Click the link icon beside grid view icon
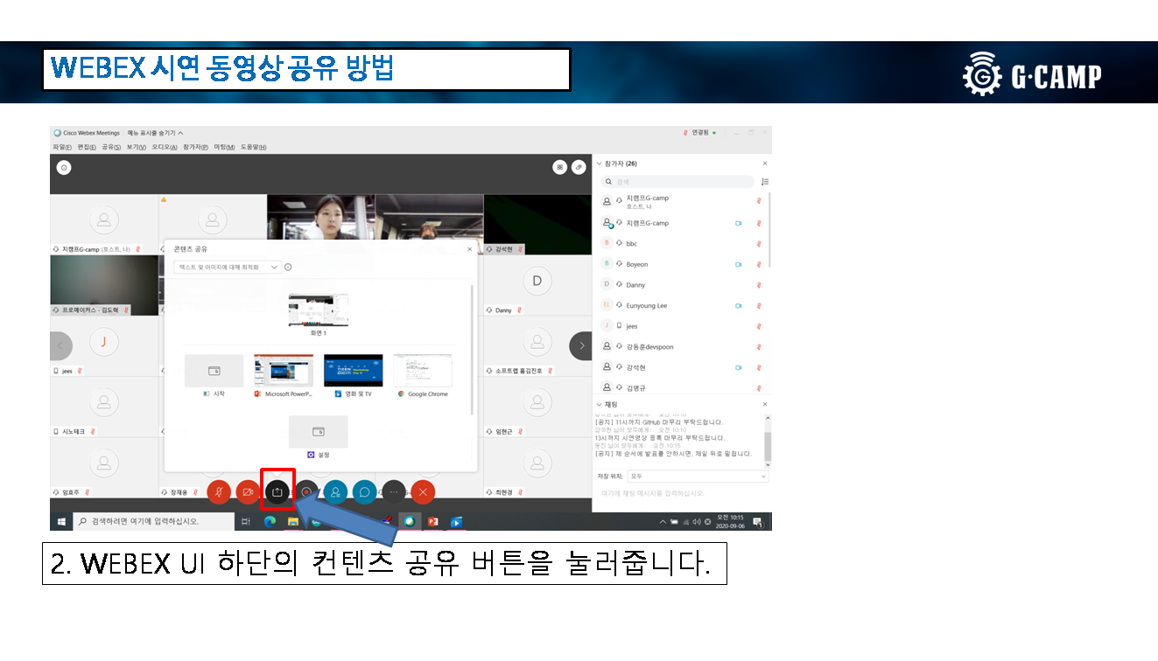 click(579, 167)
